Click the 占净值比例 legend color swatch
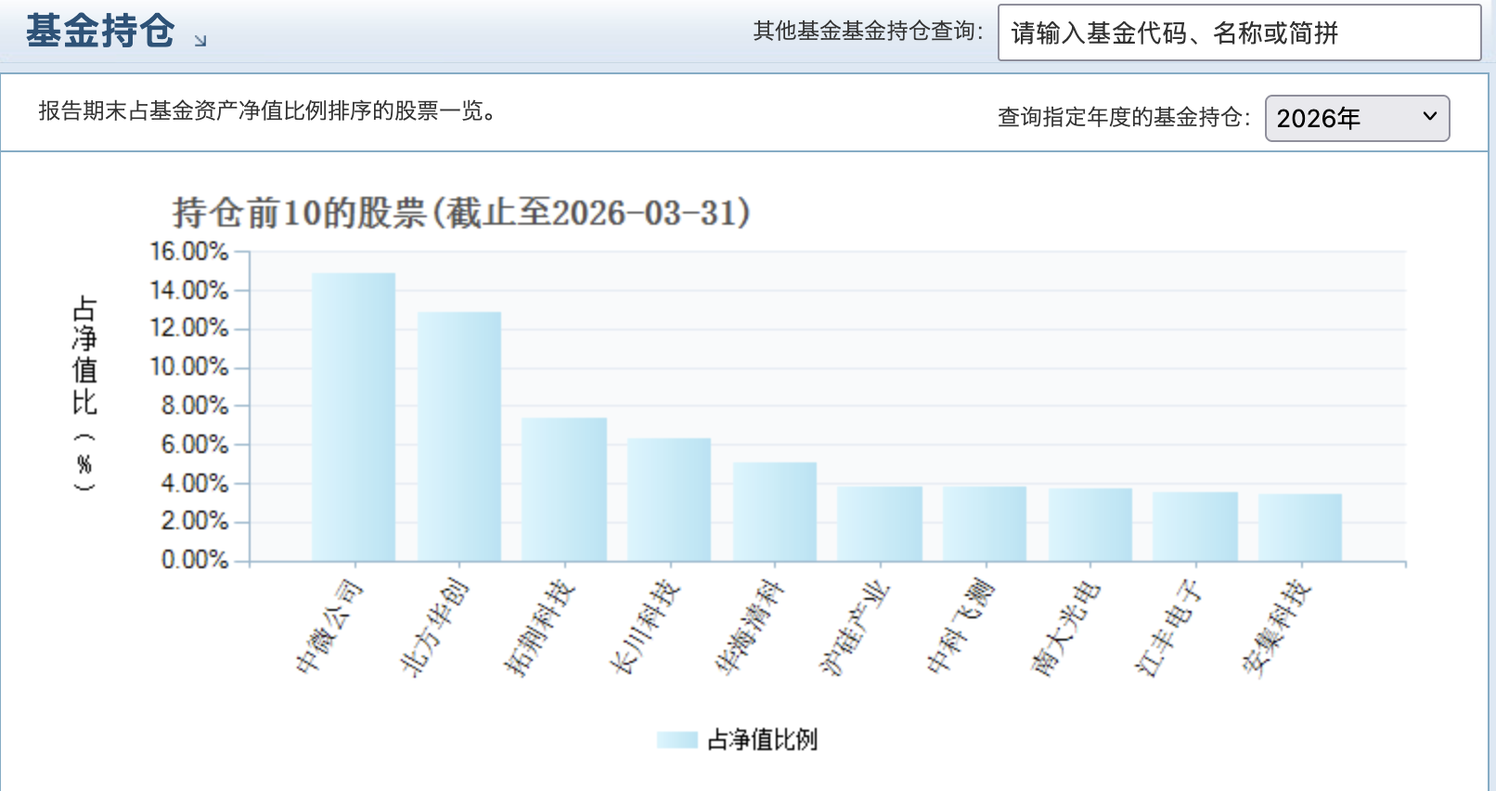The image size is (1496, 791). 677,740
